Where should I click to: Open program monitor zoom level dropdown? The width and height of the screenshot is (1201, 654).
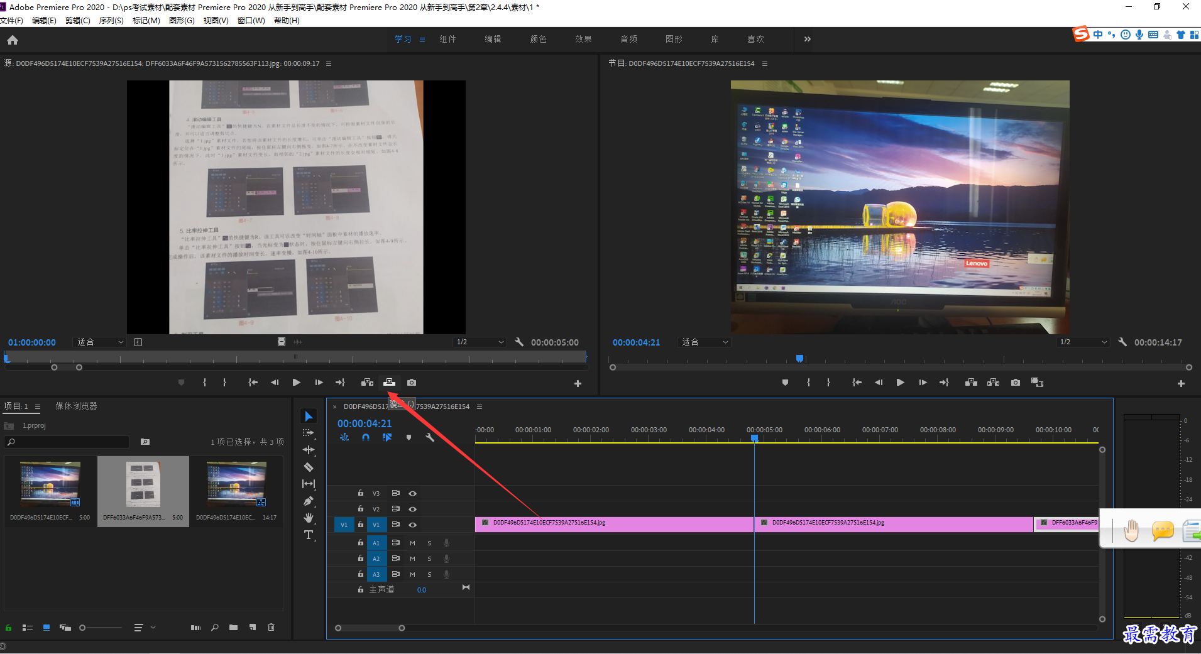point(705,342)
